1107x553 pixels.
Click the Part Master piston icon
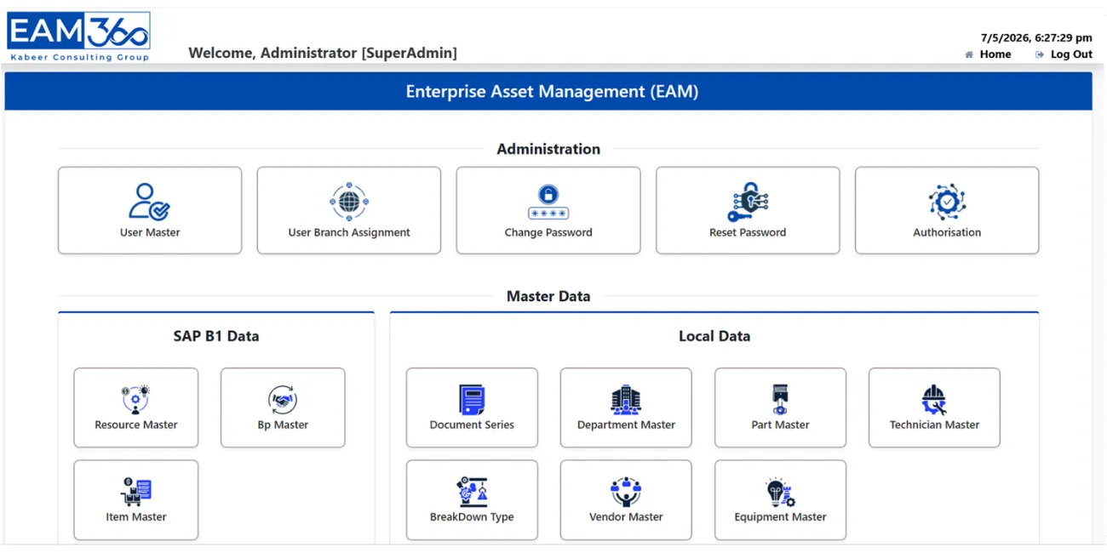pyautogui.click(x=780, y=400)
